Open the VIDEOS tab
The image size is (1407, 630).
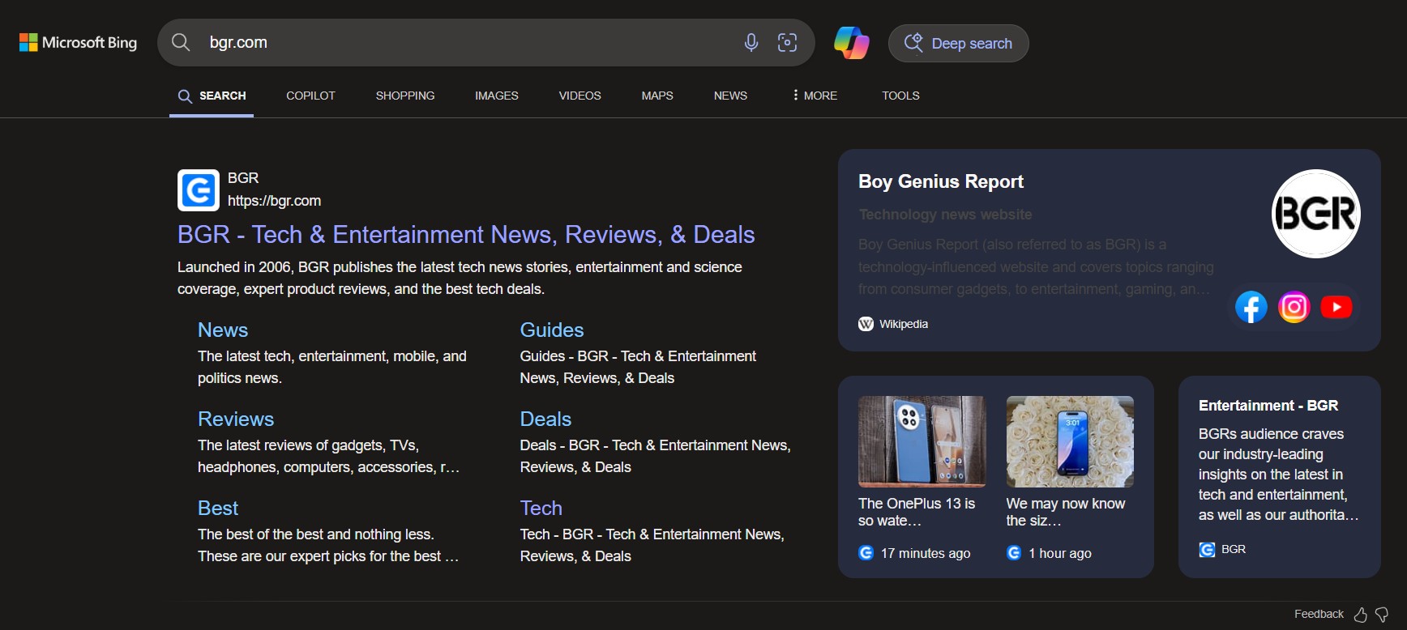click(580, 96)
